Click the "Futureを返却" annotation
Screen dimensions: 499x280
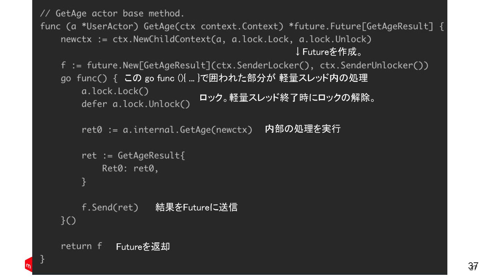143,247
